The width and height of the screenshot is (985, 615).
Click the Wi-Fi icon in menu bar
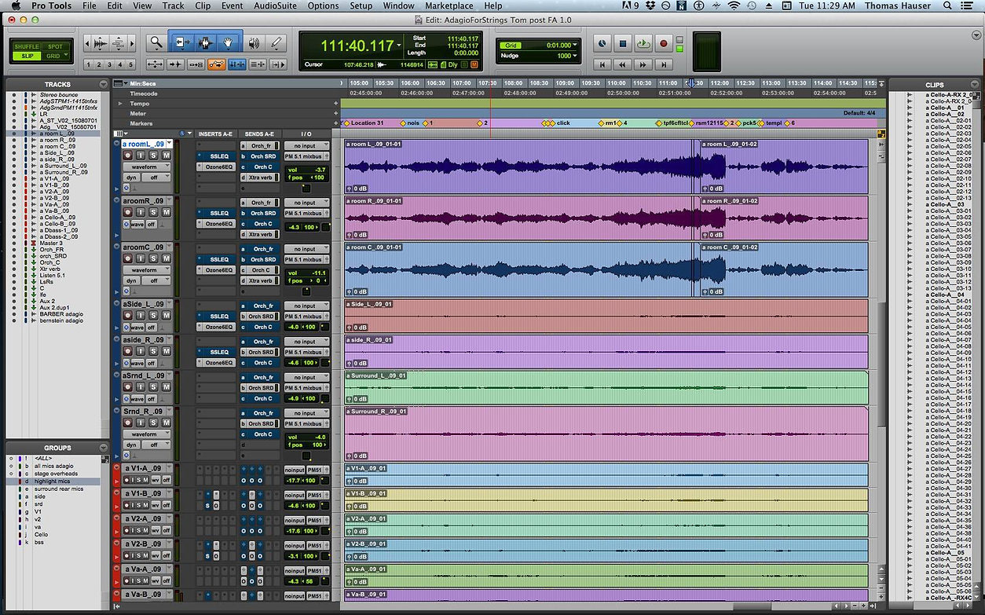coord(734,5)
